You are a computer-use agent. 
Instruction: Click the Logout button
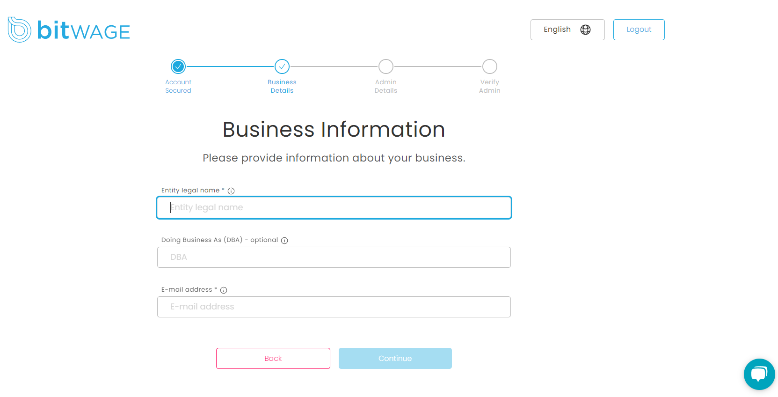coord(639,29)
